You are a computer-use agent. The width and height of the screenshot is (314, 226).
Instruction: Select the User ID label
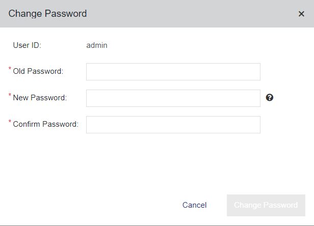(x=27, y=45)
